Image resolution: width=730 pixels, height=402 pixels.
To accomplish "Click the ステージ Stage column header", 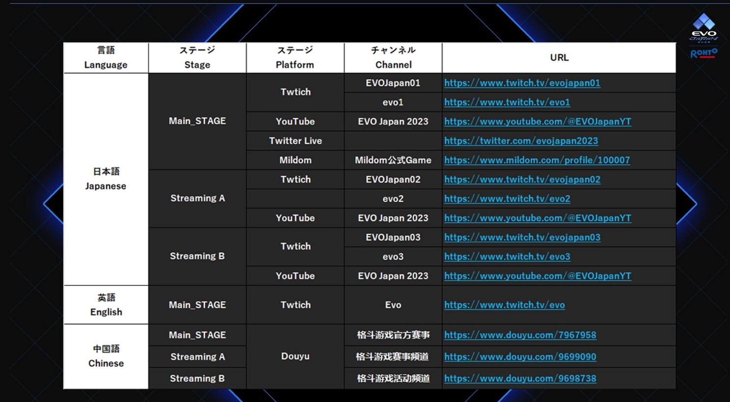I will (x=197, y=58).
